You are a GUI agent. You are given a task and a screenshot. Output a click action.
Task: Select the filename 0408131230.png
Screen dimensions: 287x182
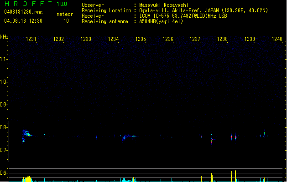tap(23, 12)
